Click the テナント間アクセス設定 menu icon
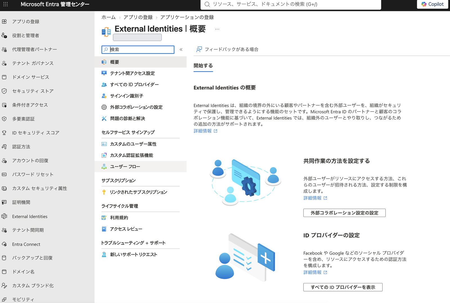The width and height of the screenshot is (450, 303). coord(104,73)
